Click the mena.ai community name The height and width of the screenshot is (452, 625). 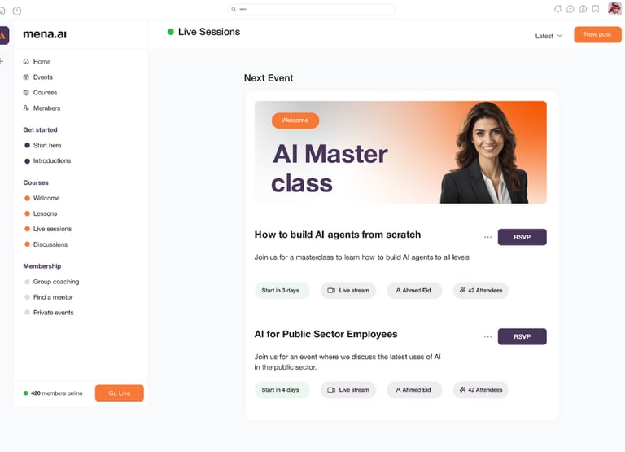[45, 34]
